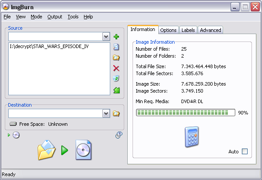Click inside the Source path input field
This screenshot has width=262, height=180.
click(x=56, y=37)
